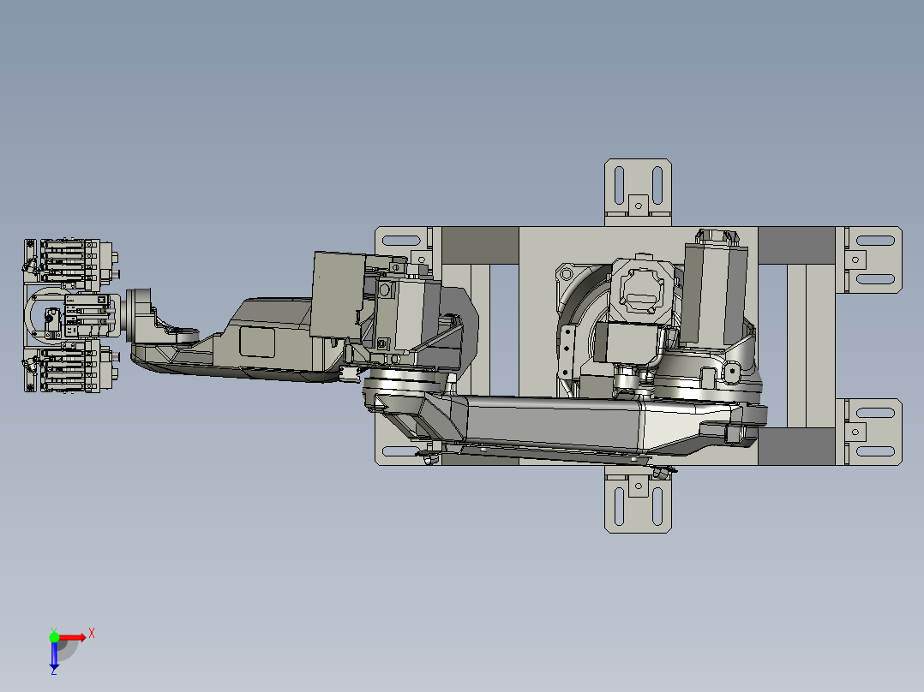Select the tilted rectangular box at the robot elbow
Viewport: 924px width, 692px height.
(x=338, y=295)
